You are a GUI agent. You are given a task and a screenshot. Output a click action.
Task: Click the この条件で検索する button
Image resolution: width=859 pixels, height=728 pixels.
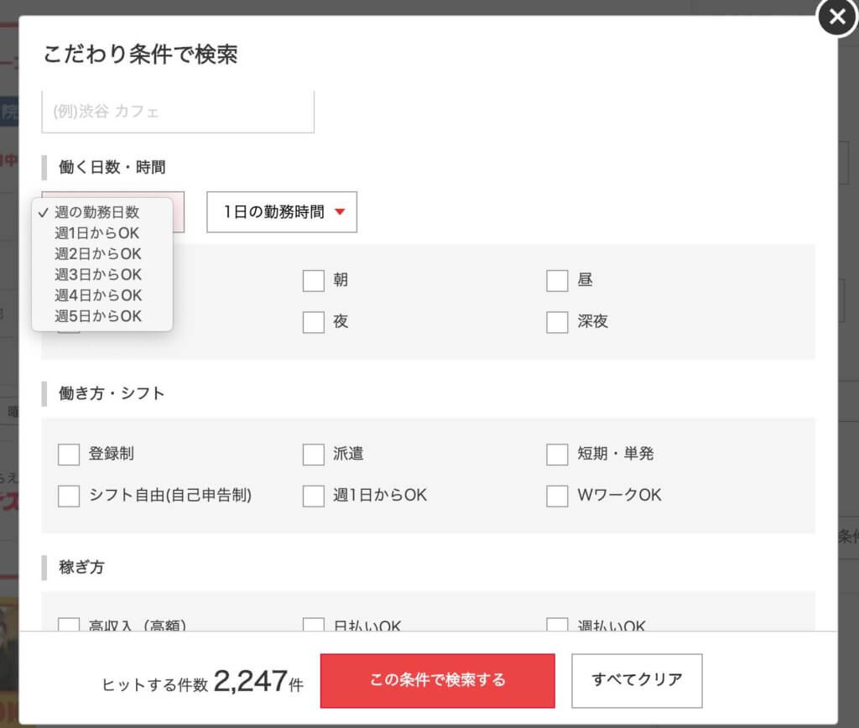437,680
